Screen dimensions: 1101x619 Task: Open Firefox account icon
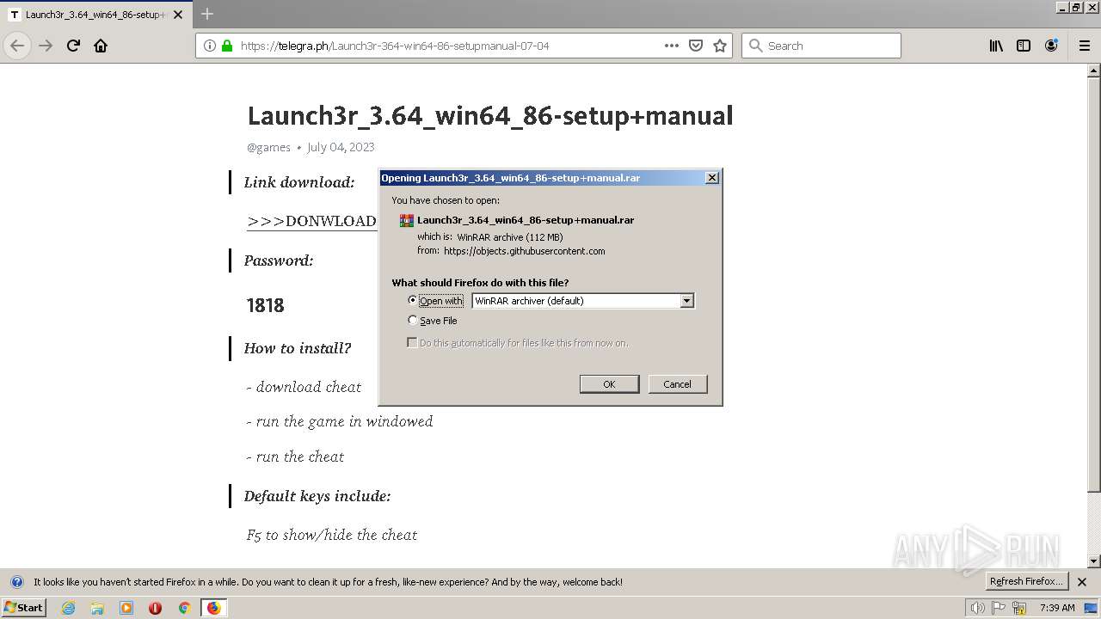click(x=1051, y=46)
